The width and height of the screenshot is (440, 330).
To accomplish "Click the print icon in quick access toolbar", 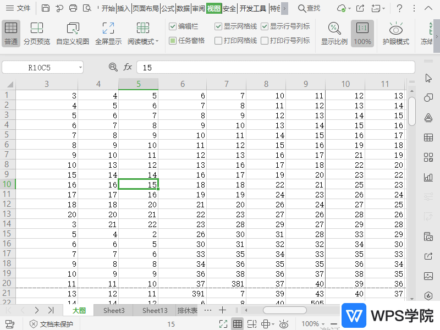I will [74, 8].
